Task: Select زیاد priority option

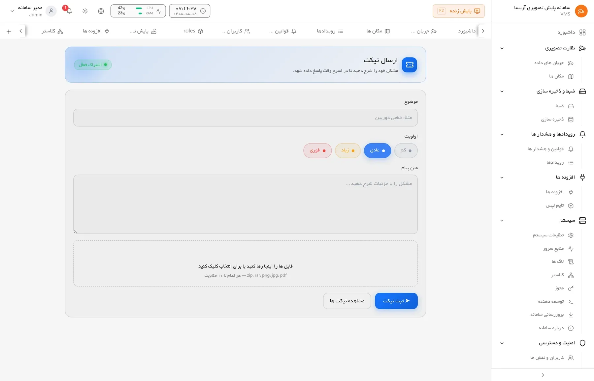Action: tap(348, 150)
